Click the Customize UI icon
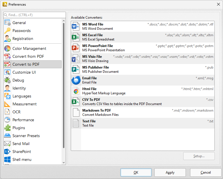 tap(7, 72)
